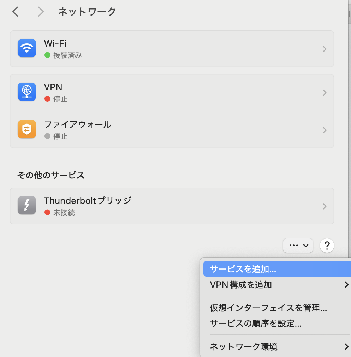Click ファイアウォール label
Image resolution: width=351 pixels, height=357 pixels.
(78, 125)
